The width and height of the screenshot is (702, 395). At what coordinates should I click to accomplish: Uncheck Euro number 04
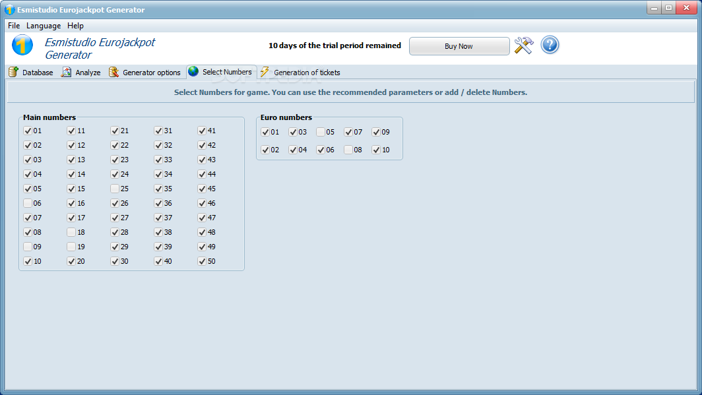pos(293,150)
